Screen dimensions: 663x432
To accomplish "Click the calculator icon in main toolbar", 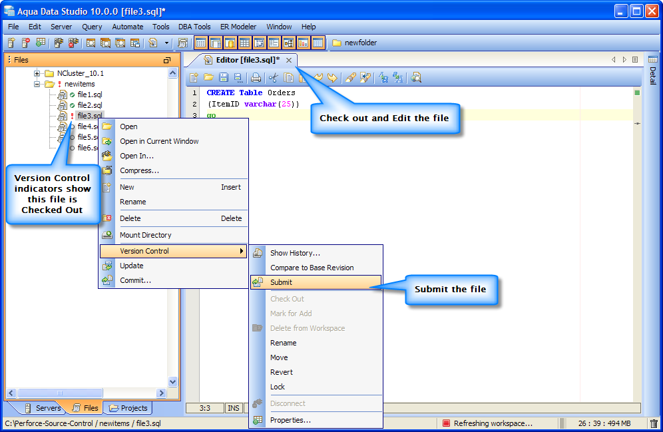I will coord(182,43).
